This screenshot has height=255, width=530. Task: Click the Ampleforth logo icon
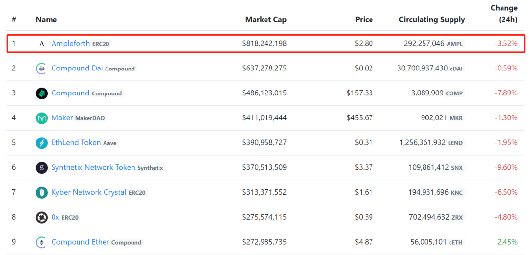tap(42, 44)
